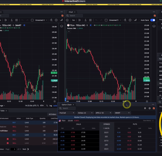
Task: Toggle log scale on left chart
Action: coord(51,106)
